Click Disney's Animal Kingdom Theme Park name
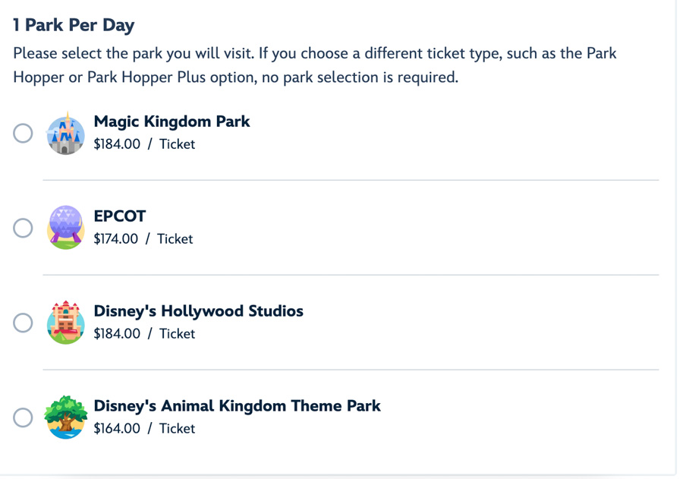 point(237,406)
